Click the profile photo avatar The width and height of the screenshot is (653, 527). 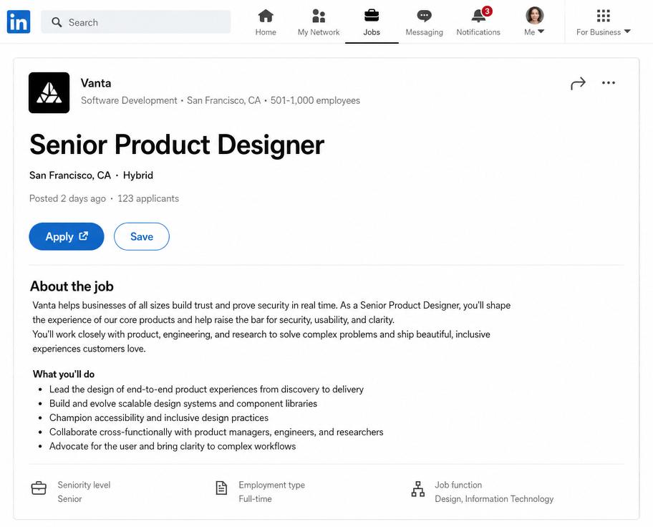coord(535,16)
